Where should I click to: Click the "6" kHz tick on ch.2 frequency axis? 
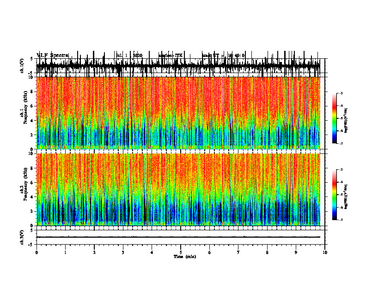tap(32, 183)
